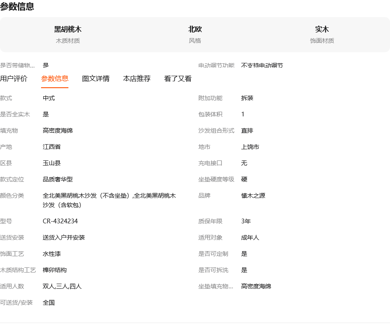390x335 pixels.
Task: Click the 水性漆 finish process value
Action: pos(52,254)
